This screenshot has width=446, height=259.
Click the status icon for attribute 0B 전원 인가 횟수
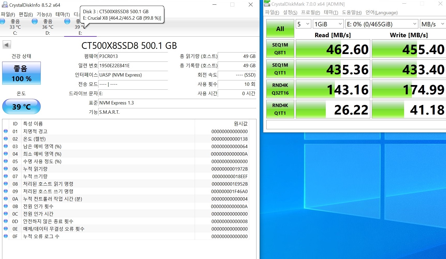tap(6, 206)
